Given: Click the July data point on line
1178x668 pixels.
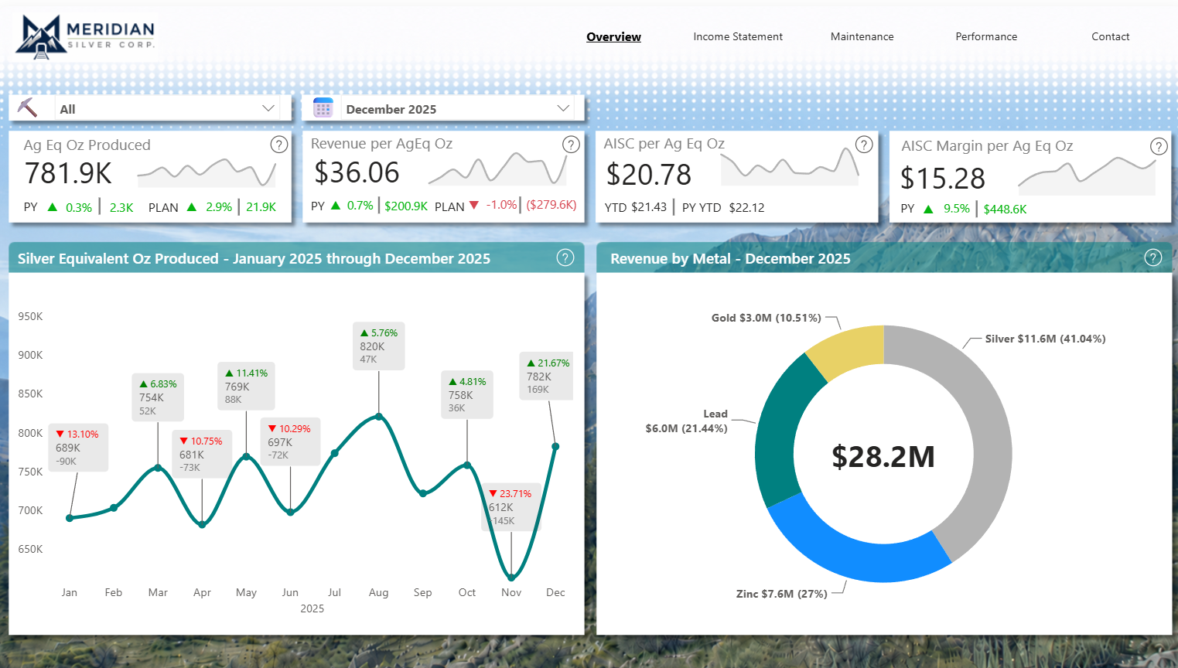Looking at the screenshot, I should click(335, 453).
